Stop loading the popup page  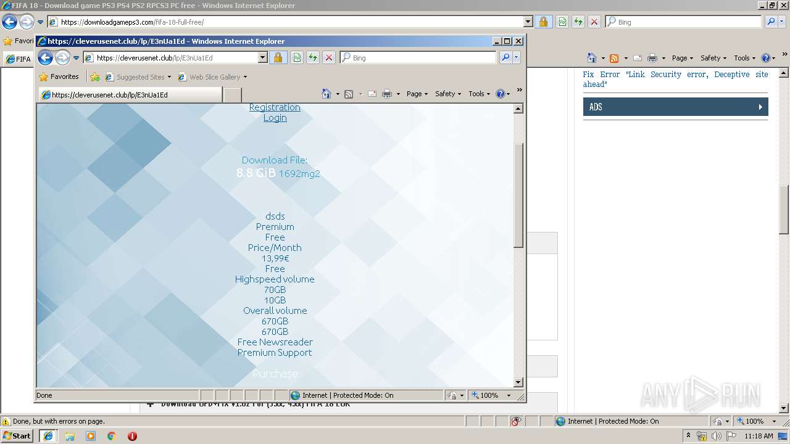point(329,57)
